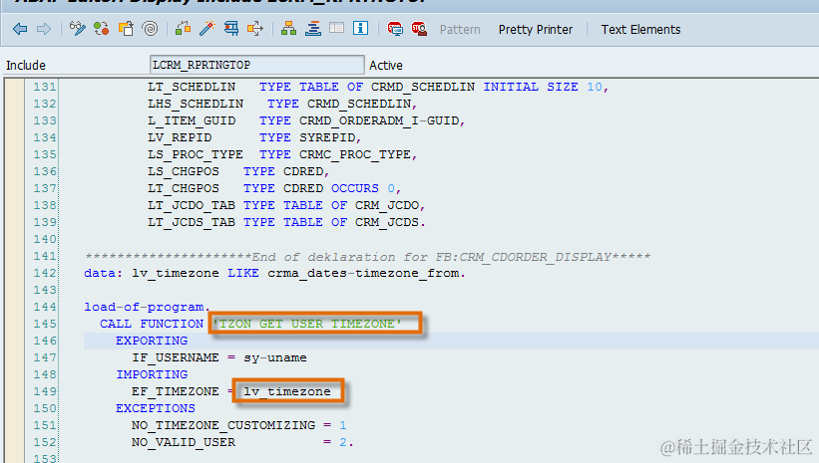
Task: Click the Forward arrow icon
Action: tap(44, 29)
